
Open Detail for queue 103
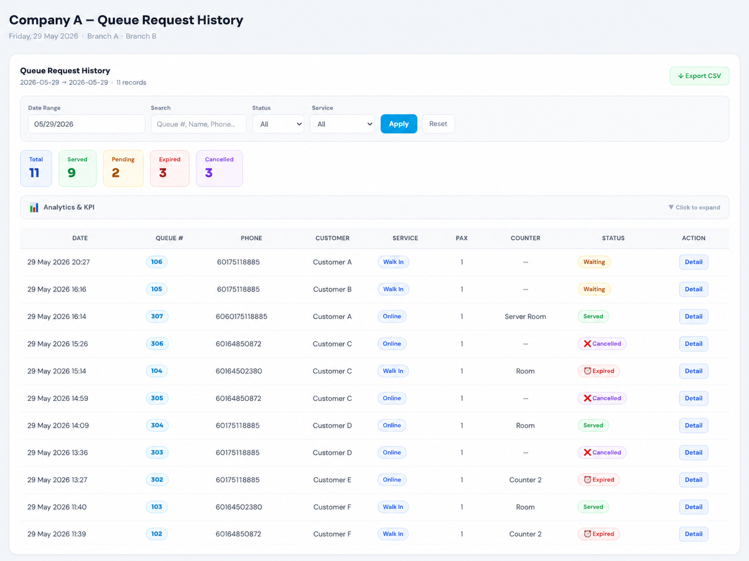coord(693,507)
